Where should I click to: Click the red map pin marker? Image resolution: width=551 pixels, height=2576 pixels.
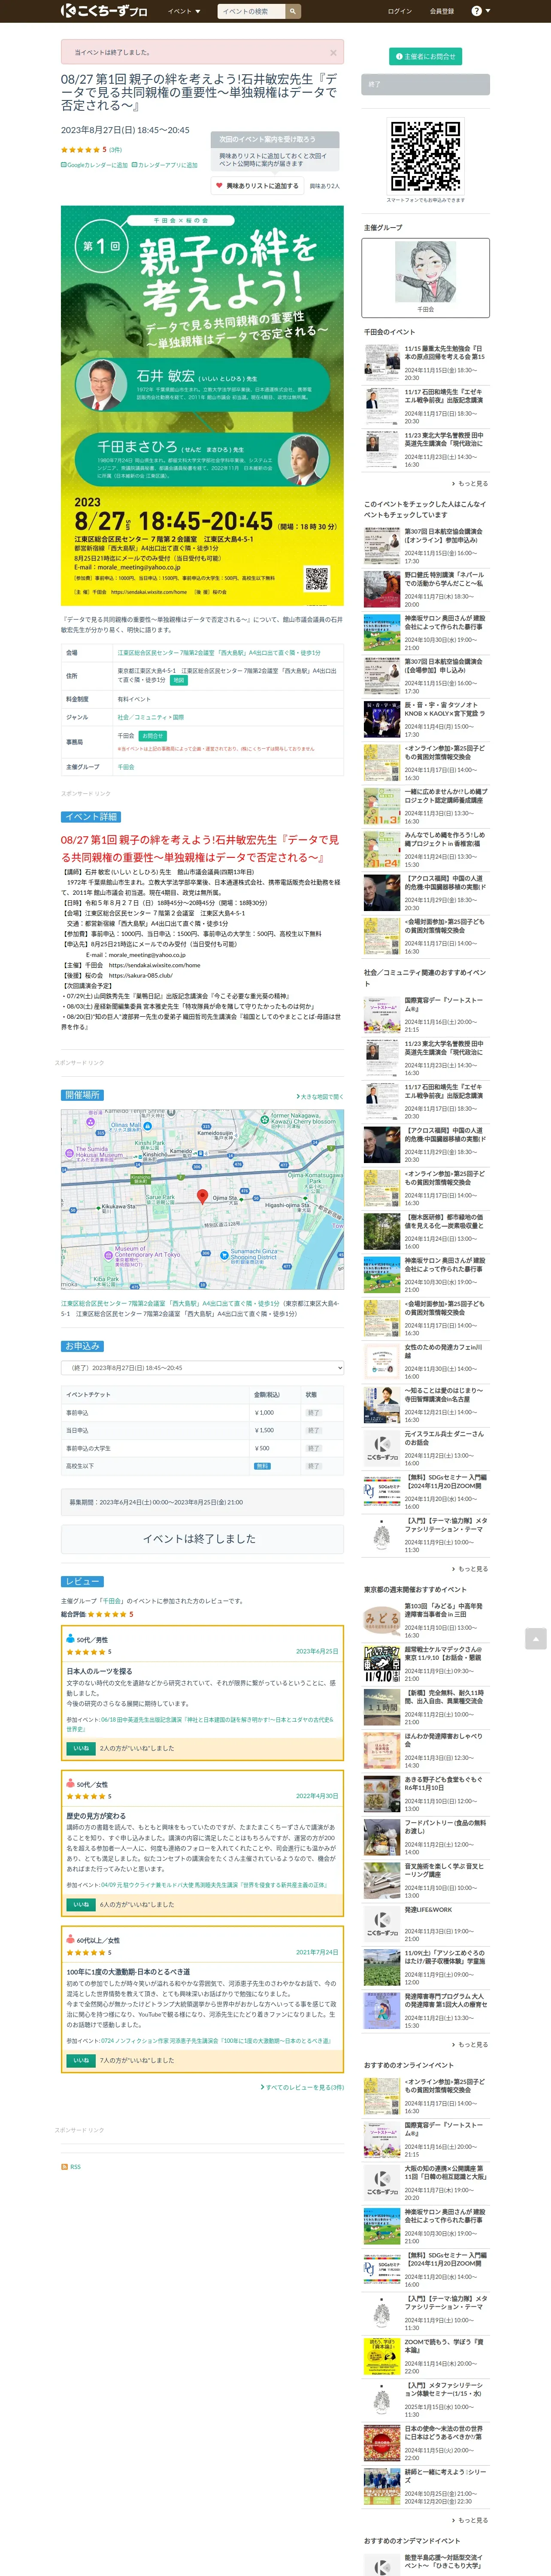(x=202, y=1196)
